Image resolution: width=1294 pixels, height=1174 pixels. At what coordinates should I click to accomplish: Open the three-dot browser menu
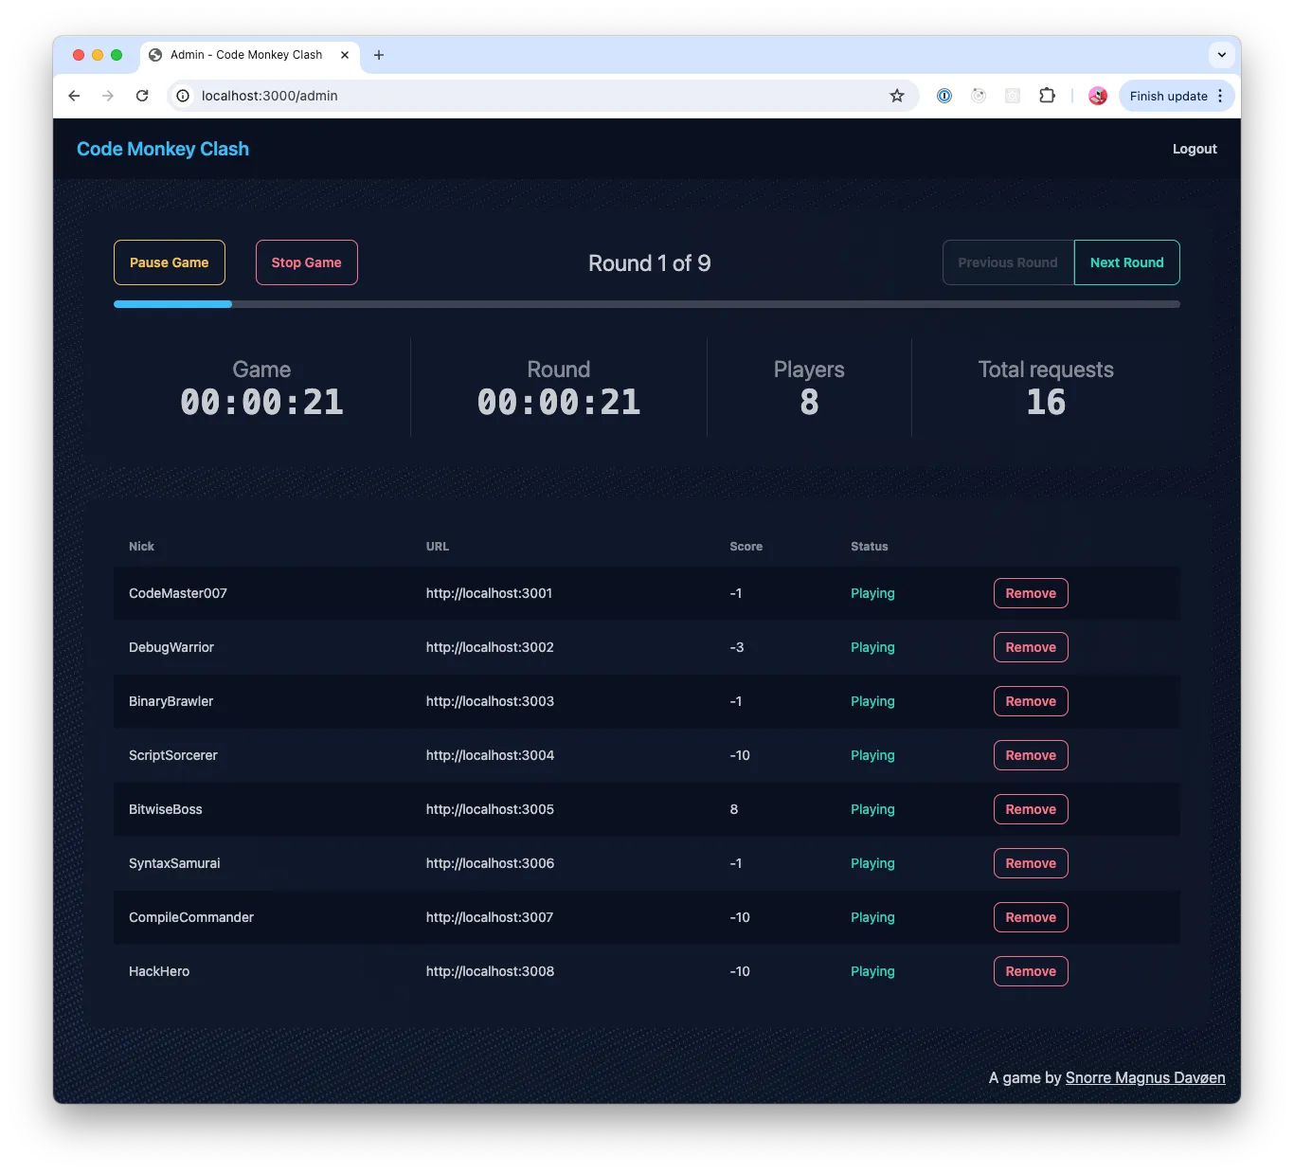[1220, 96]
